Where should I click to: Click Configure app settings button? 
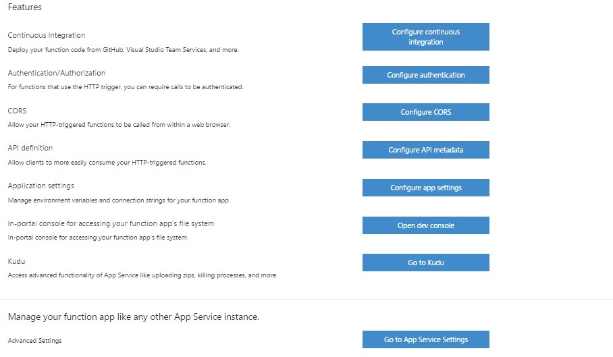pos(426,188)
